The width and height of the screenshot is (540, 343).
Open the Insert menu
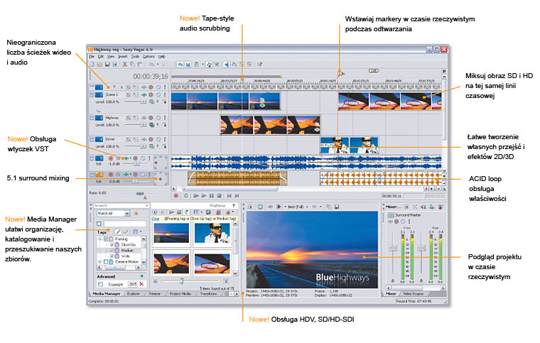[x=123, y=56]
